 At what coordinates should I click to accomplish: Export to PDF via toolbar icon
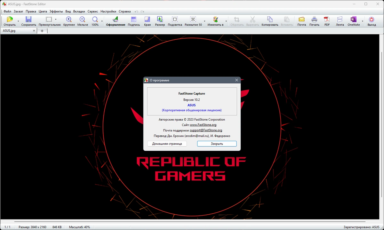(327, 19)
